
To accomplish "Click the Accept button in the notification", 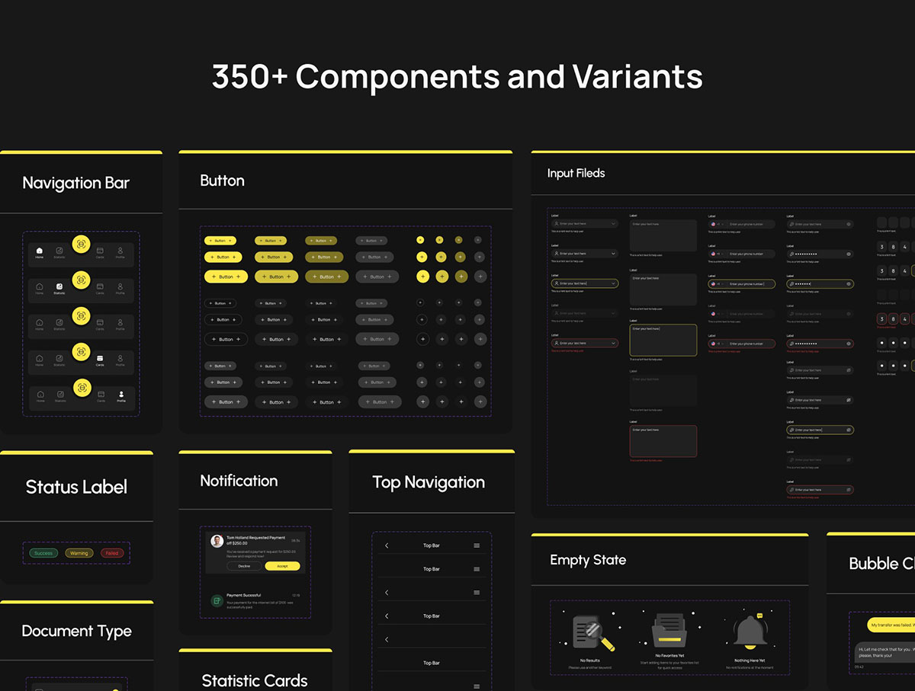I will coord(282,566).
